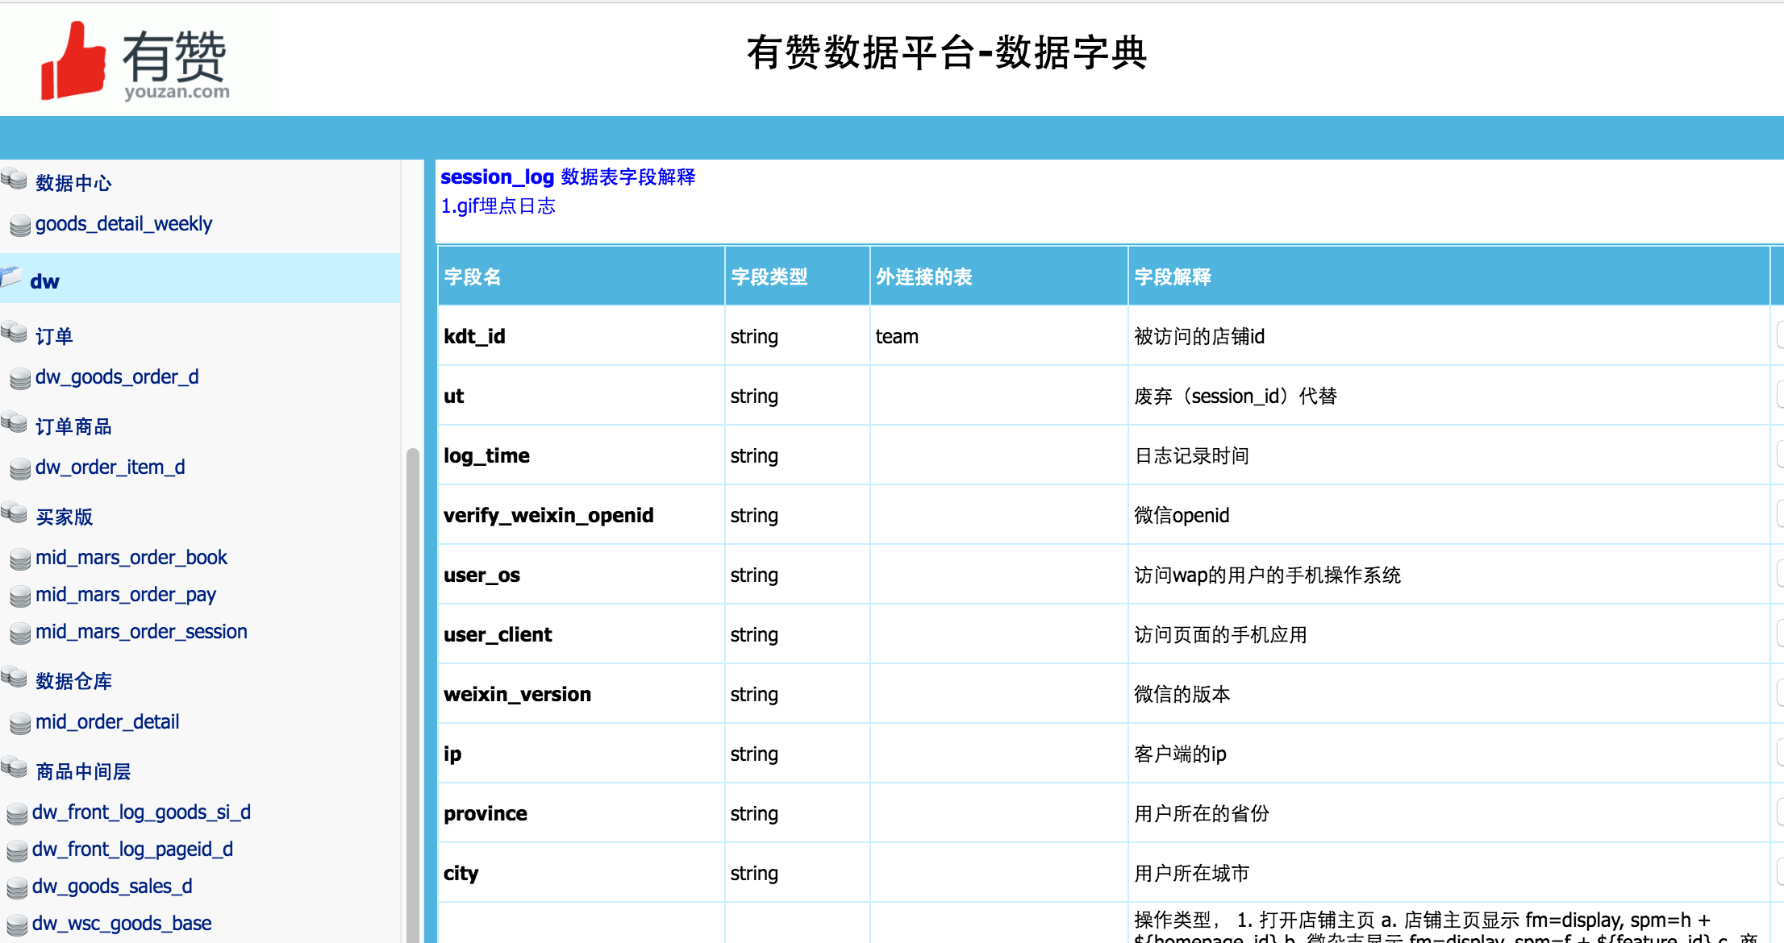1784x943 pixels.
Task: Click the kdt_id field name
Action: (x=474, y=336)
